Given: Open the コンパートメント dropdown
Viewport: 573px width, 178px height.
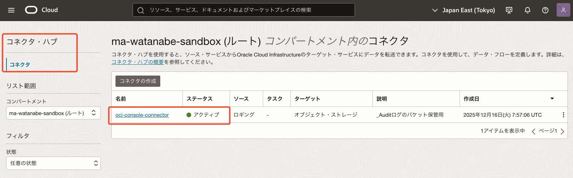Looking at the screenshot, I should tap(53, 113).
